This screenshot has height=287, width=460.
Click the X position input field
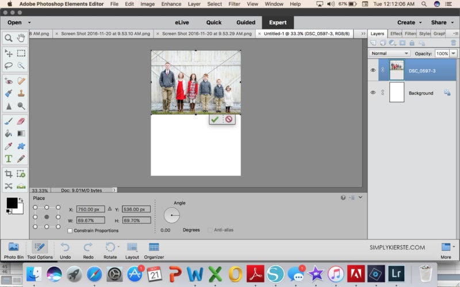[91, 210]
